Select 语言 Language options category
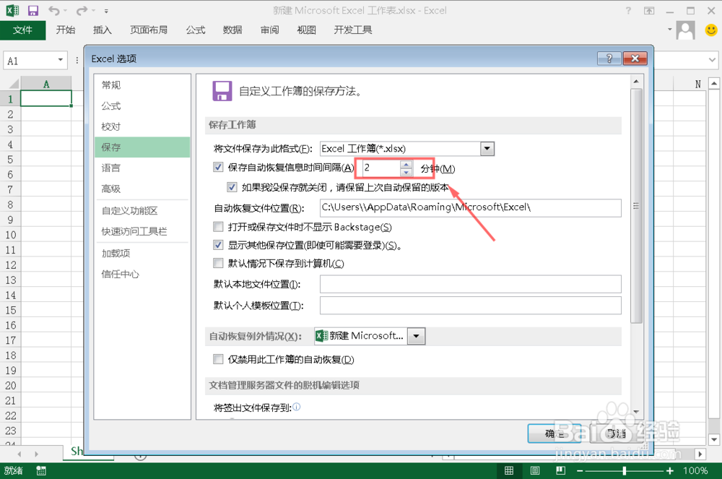The image size is (722, 479). pos(142,168)
